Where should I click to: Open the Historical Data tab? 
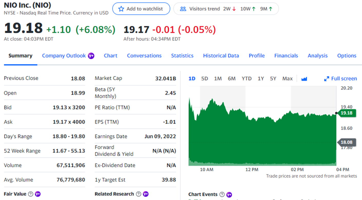(221, 56)
